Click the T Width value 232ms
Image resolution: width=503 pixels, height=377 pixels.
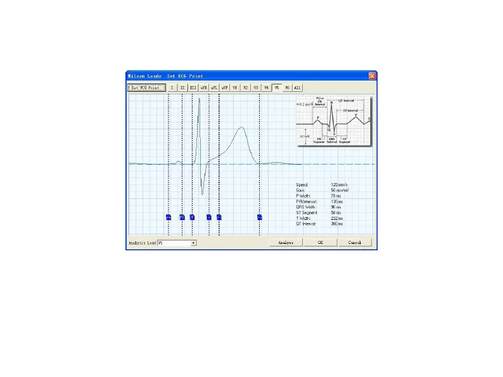[337, 219]
